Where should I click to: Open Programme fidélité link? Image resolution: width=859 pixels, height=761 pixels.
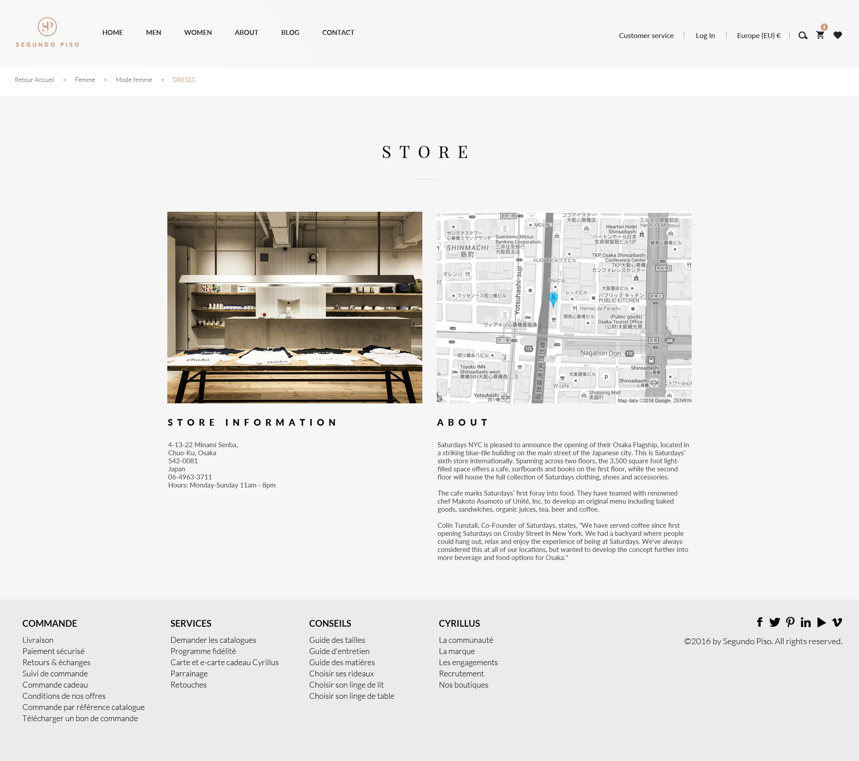click(x=203, y=651)
